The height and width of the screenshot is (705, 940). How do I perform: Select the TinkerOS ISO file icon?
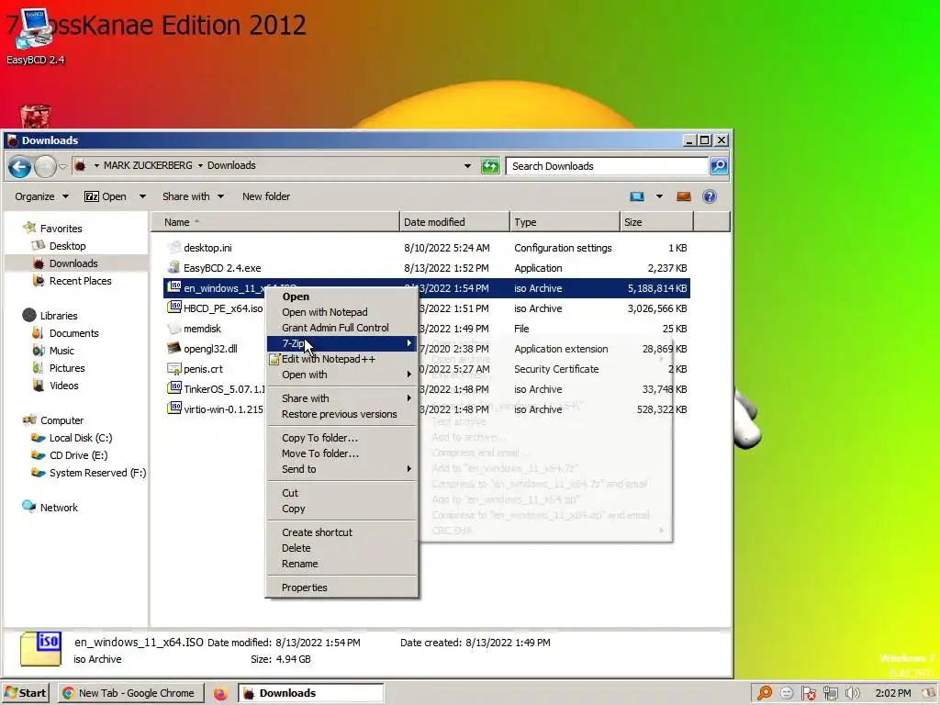point(174,388)
